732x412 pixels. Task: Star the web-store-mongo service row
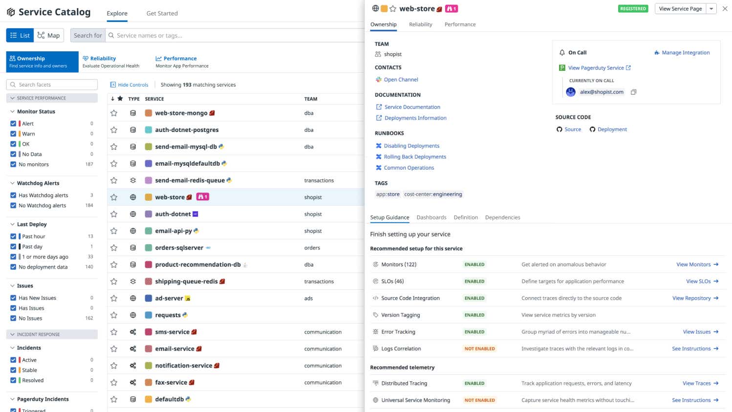coord(114,113)
